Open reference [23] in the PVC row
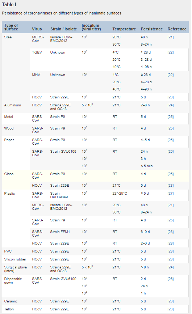Image resolution: width=192 pixels, height=314 pixels. tap(171, 251)
